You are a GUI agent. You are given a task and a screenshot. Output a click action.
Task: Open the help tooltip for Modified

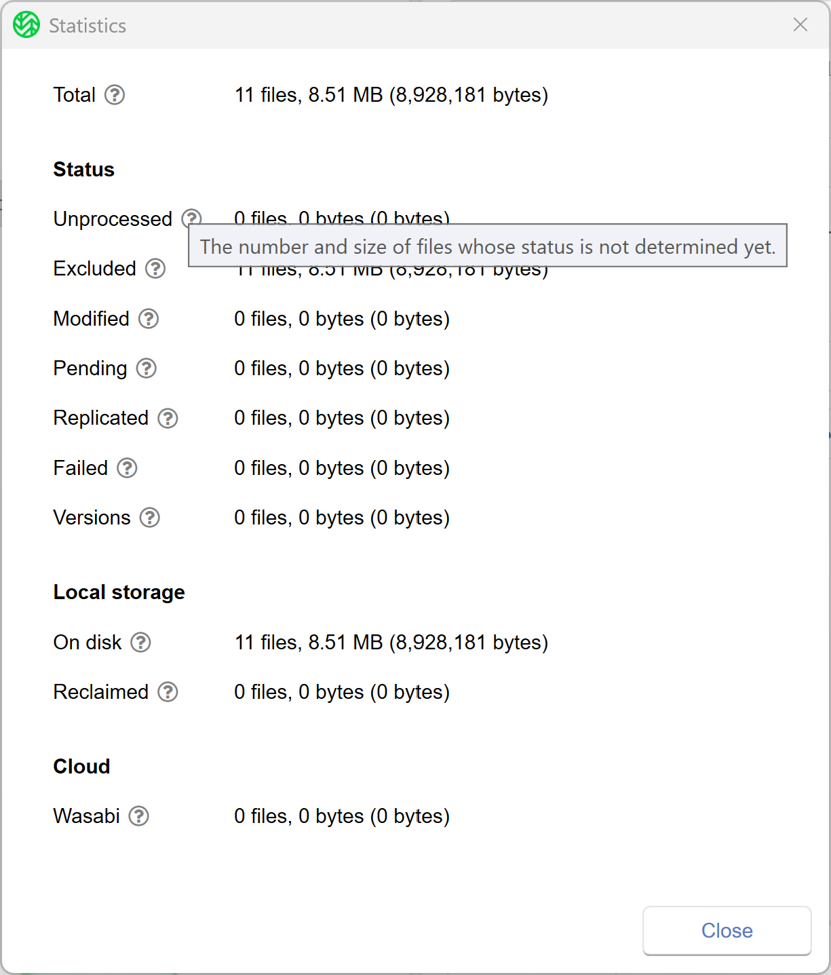coord(149,319)
